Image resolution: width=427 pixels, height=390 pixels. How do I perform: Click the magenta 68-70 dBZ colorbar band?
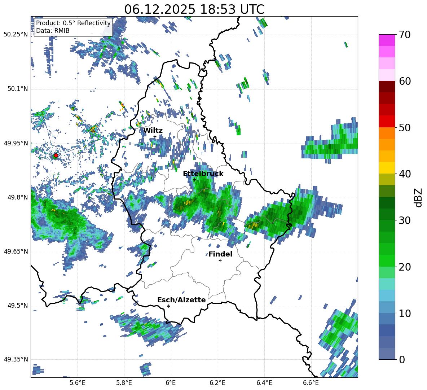[x=387, y=40]
